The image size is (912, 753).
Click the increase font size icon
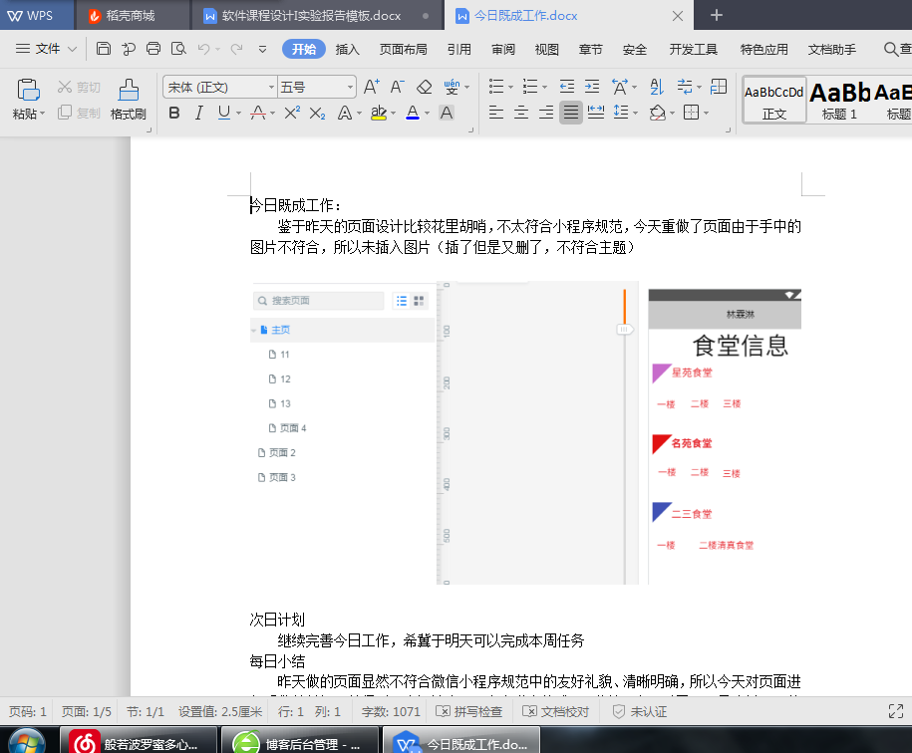click(371, 87)
